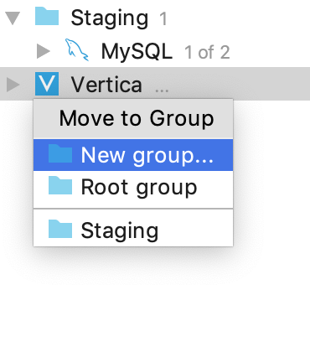Click the Vertica V icon
Viewport: 310px width, 357px height.
coord(47,84)
